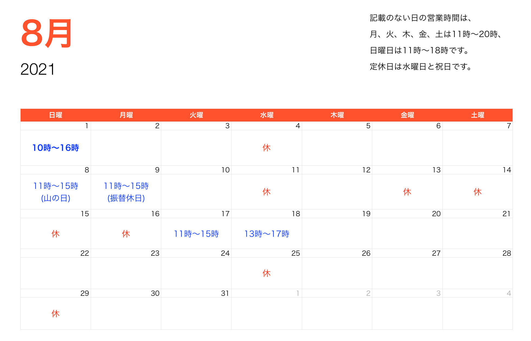Click the 休 mark on August 15
531x341 pixels.
pyautogui.click(x=55, y=233)
